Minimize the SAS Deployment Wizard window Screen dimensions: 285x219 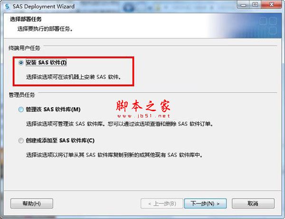pyautogui.click(x=243, y=5)
